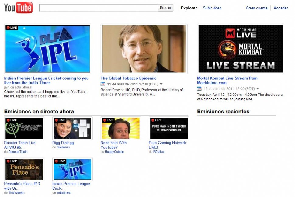Expand dropdown arrow after 12 de abril 12:00 (PDT)
This screenshot has height=197, width=295.
click(x=258, y=89)
